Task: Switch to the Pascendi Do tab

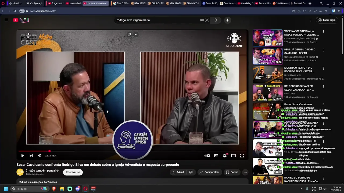Action: coord(298,3)
